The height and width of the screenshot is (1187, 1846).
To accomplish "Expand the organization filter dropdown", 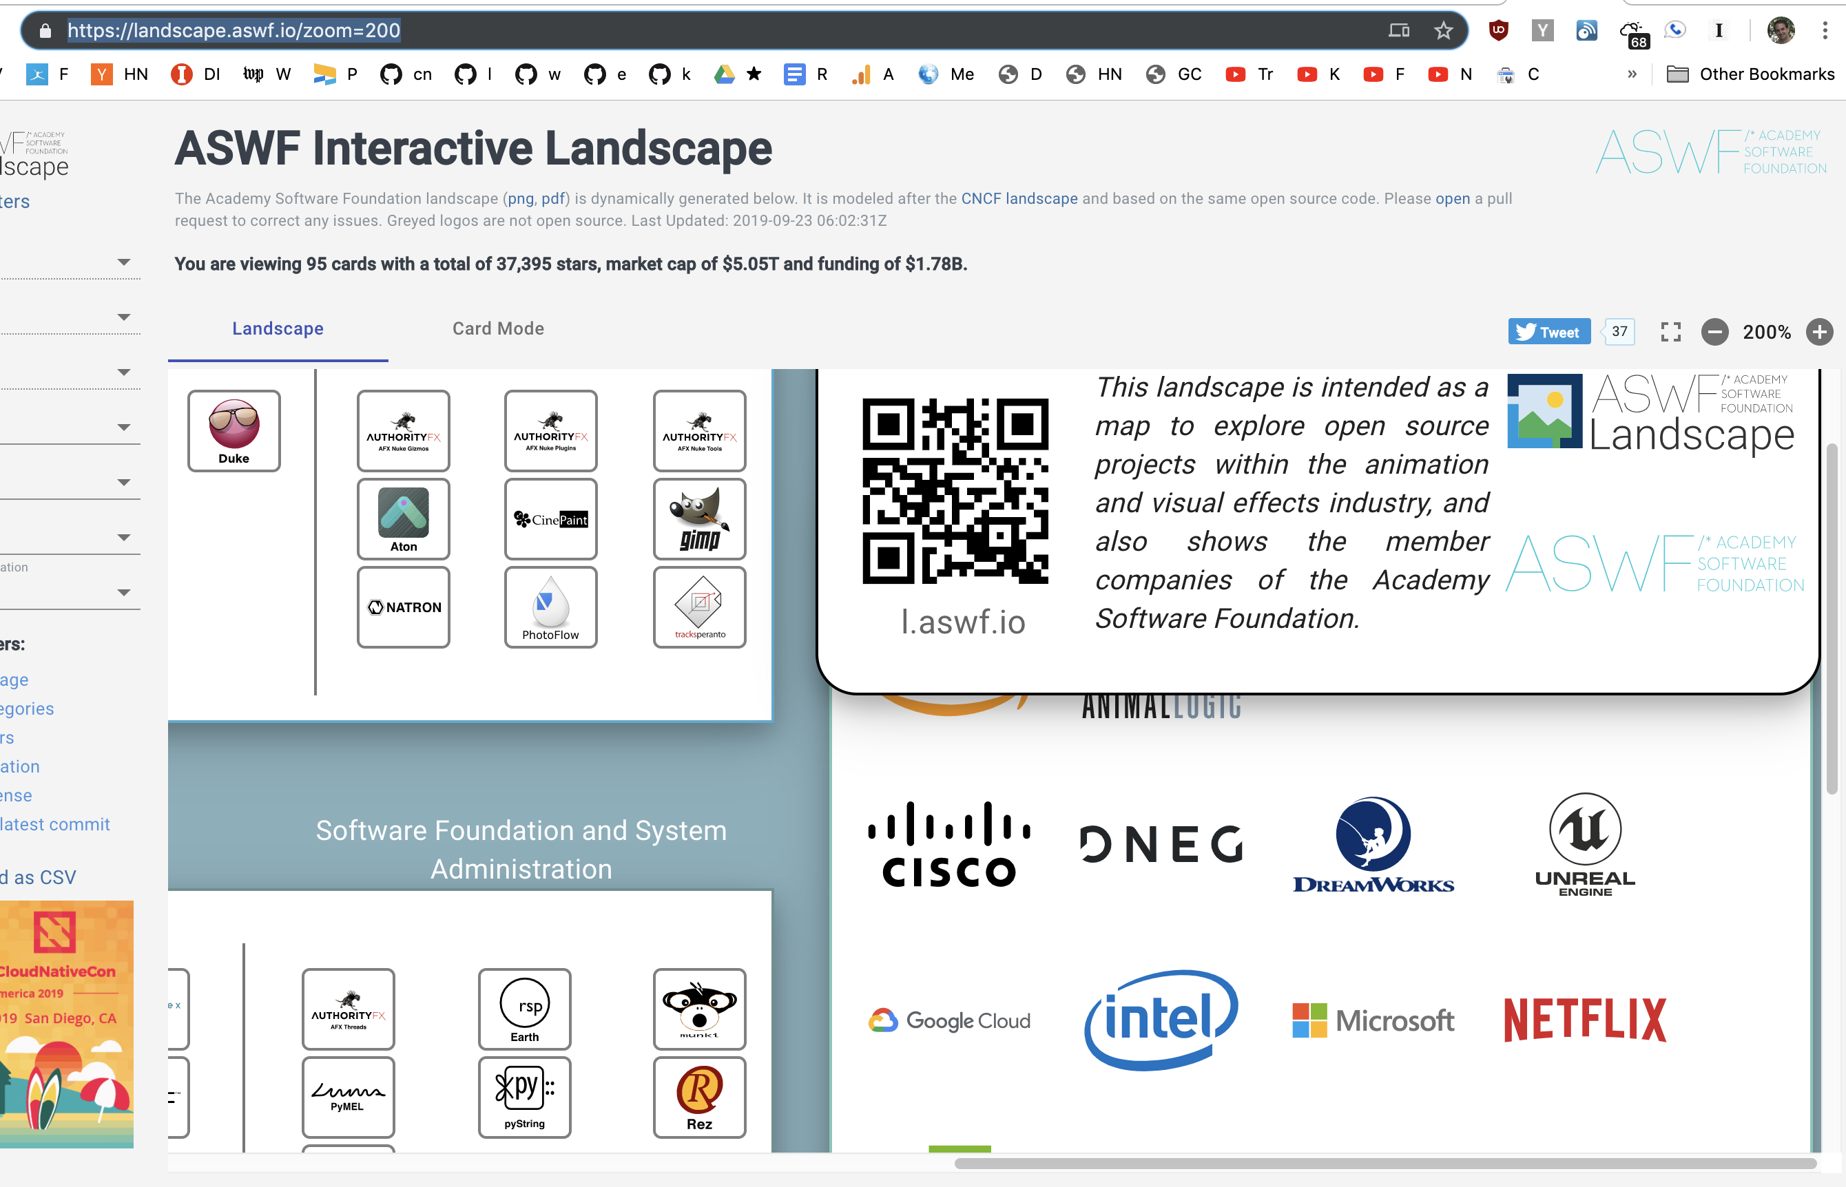I will [x=124, y=592].
